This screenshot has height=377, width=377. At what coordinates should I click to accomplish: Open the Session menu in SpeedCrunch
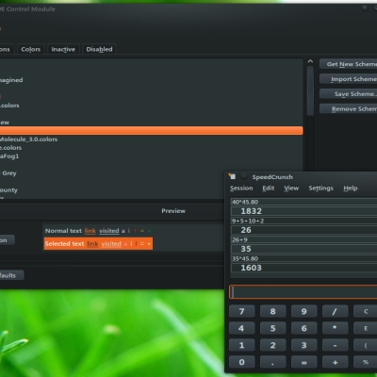(241, 188)
